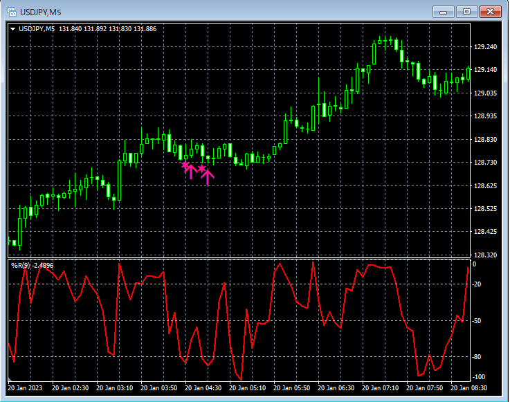510x402 pixels.
Task: Click the -20 level on indicator scale
Action: click(477, 284)
